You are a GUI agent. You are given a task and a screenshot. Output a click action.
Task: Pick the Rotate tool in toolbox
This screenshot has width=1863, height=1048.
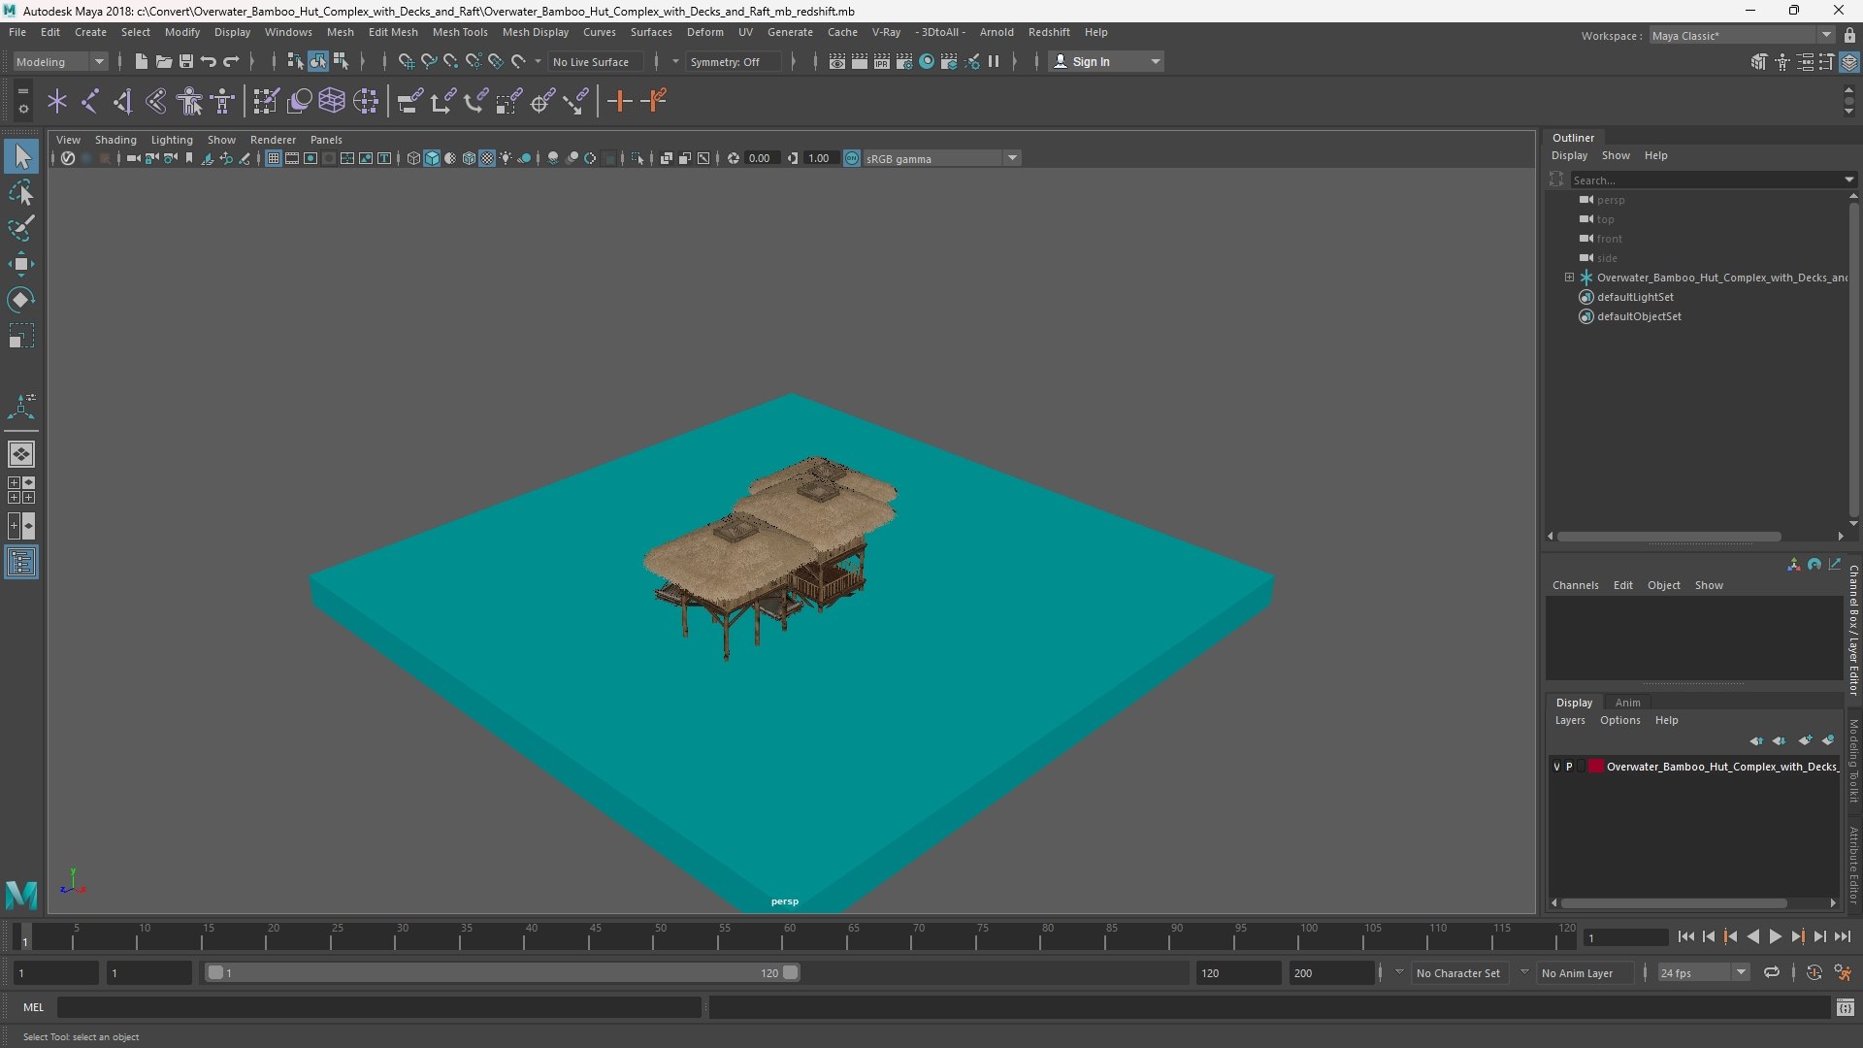click(x=21, y=300)
